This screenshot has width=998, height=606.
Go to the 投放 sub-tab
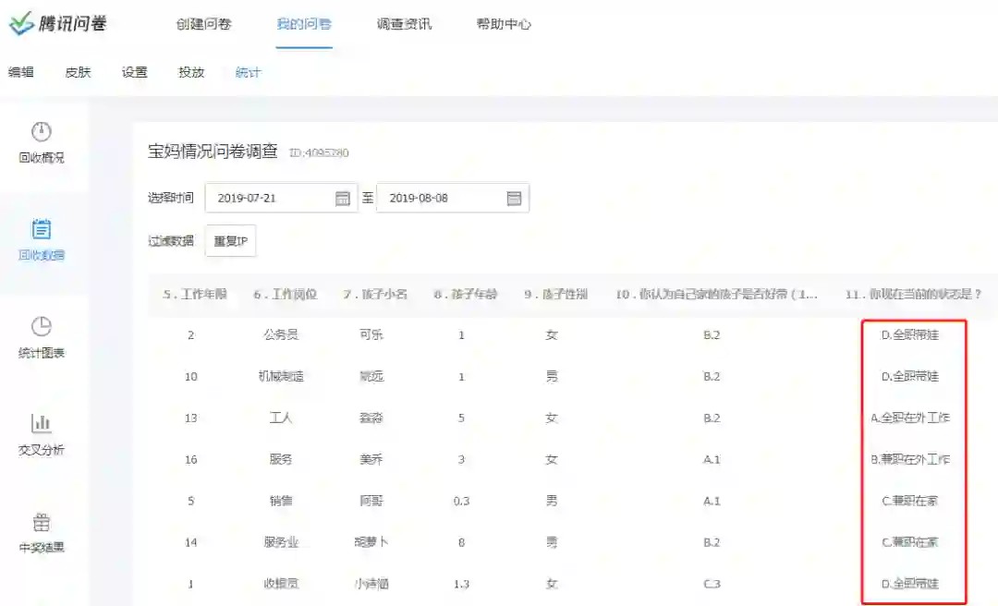(191, 72)
